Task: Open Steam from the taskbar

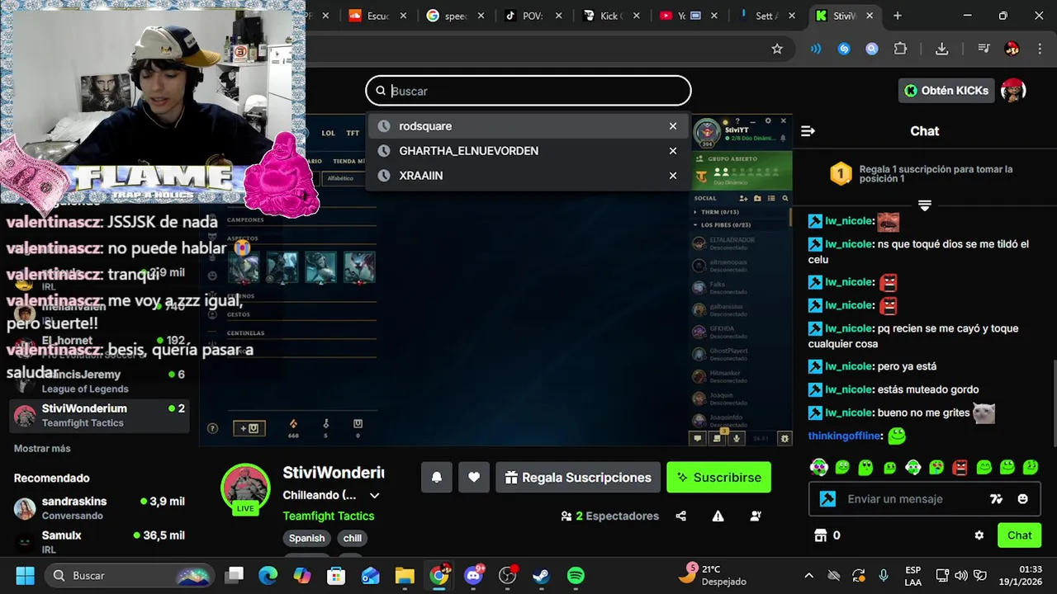Action: pyautogui.click(x=542, y=576)
